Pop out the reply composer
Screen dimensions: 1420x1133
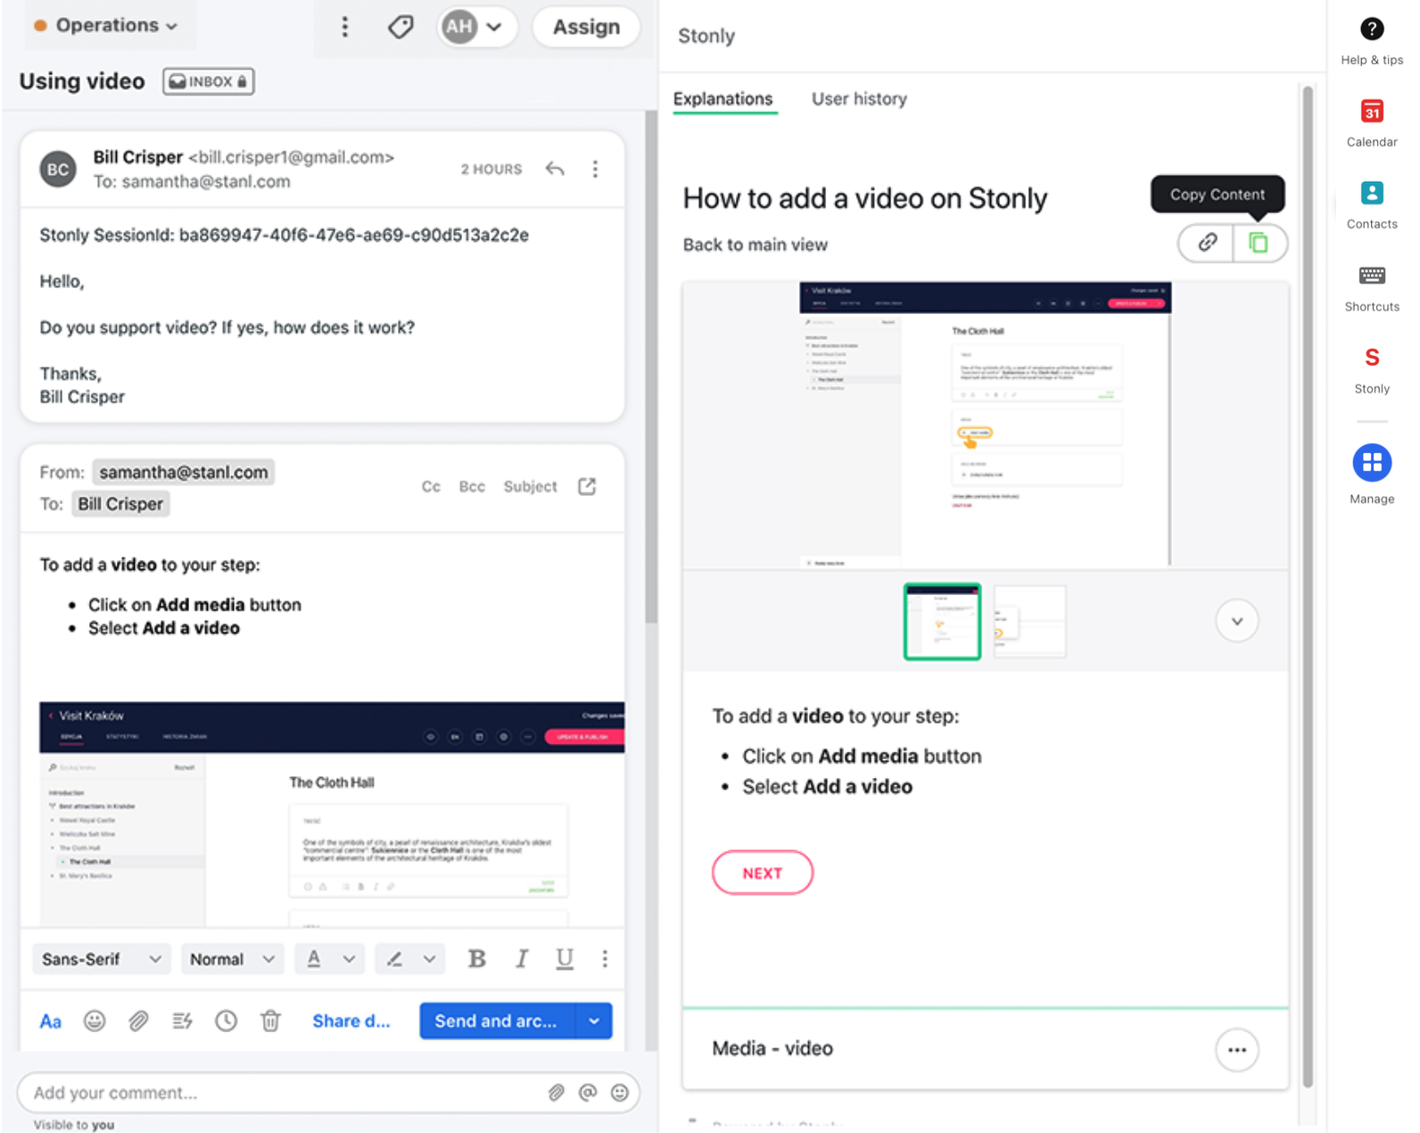click(587, 486)
